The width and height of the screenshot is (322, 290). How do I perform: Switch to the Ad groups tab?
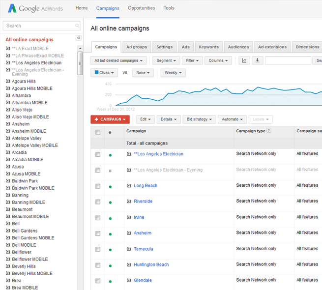[x=137, y=47]
